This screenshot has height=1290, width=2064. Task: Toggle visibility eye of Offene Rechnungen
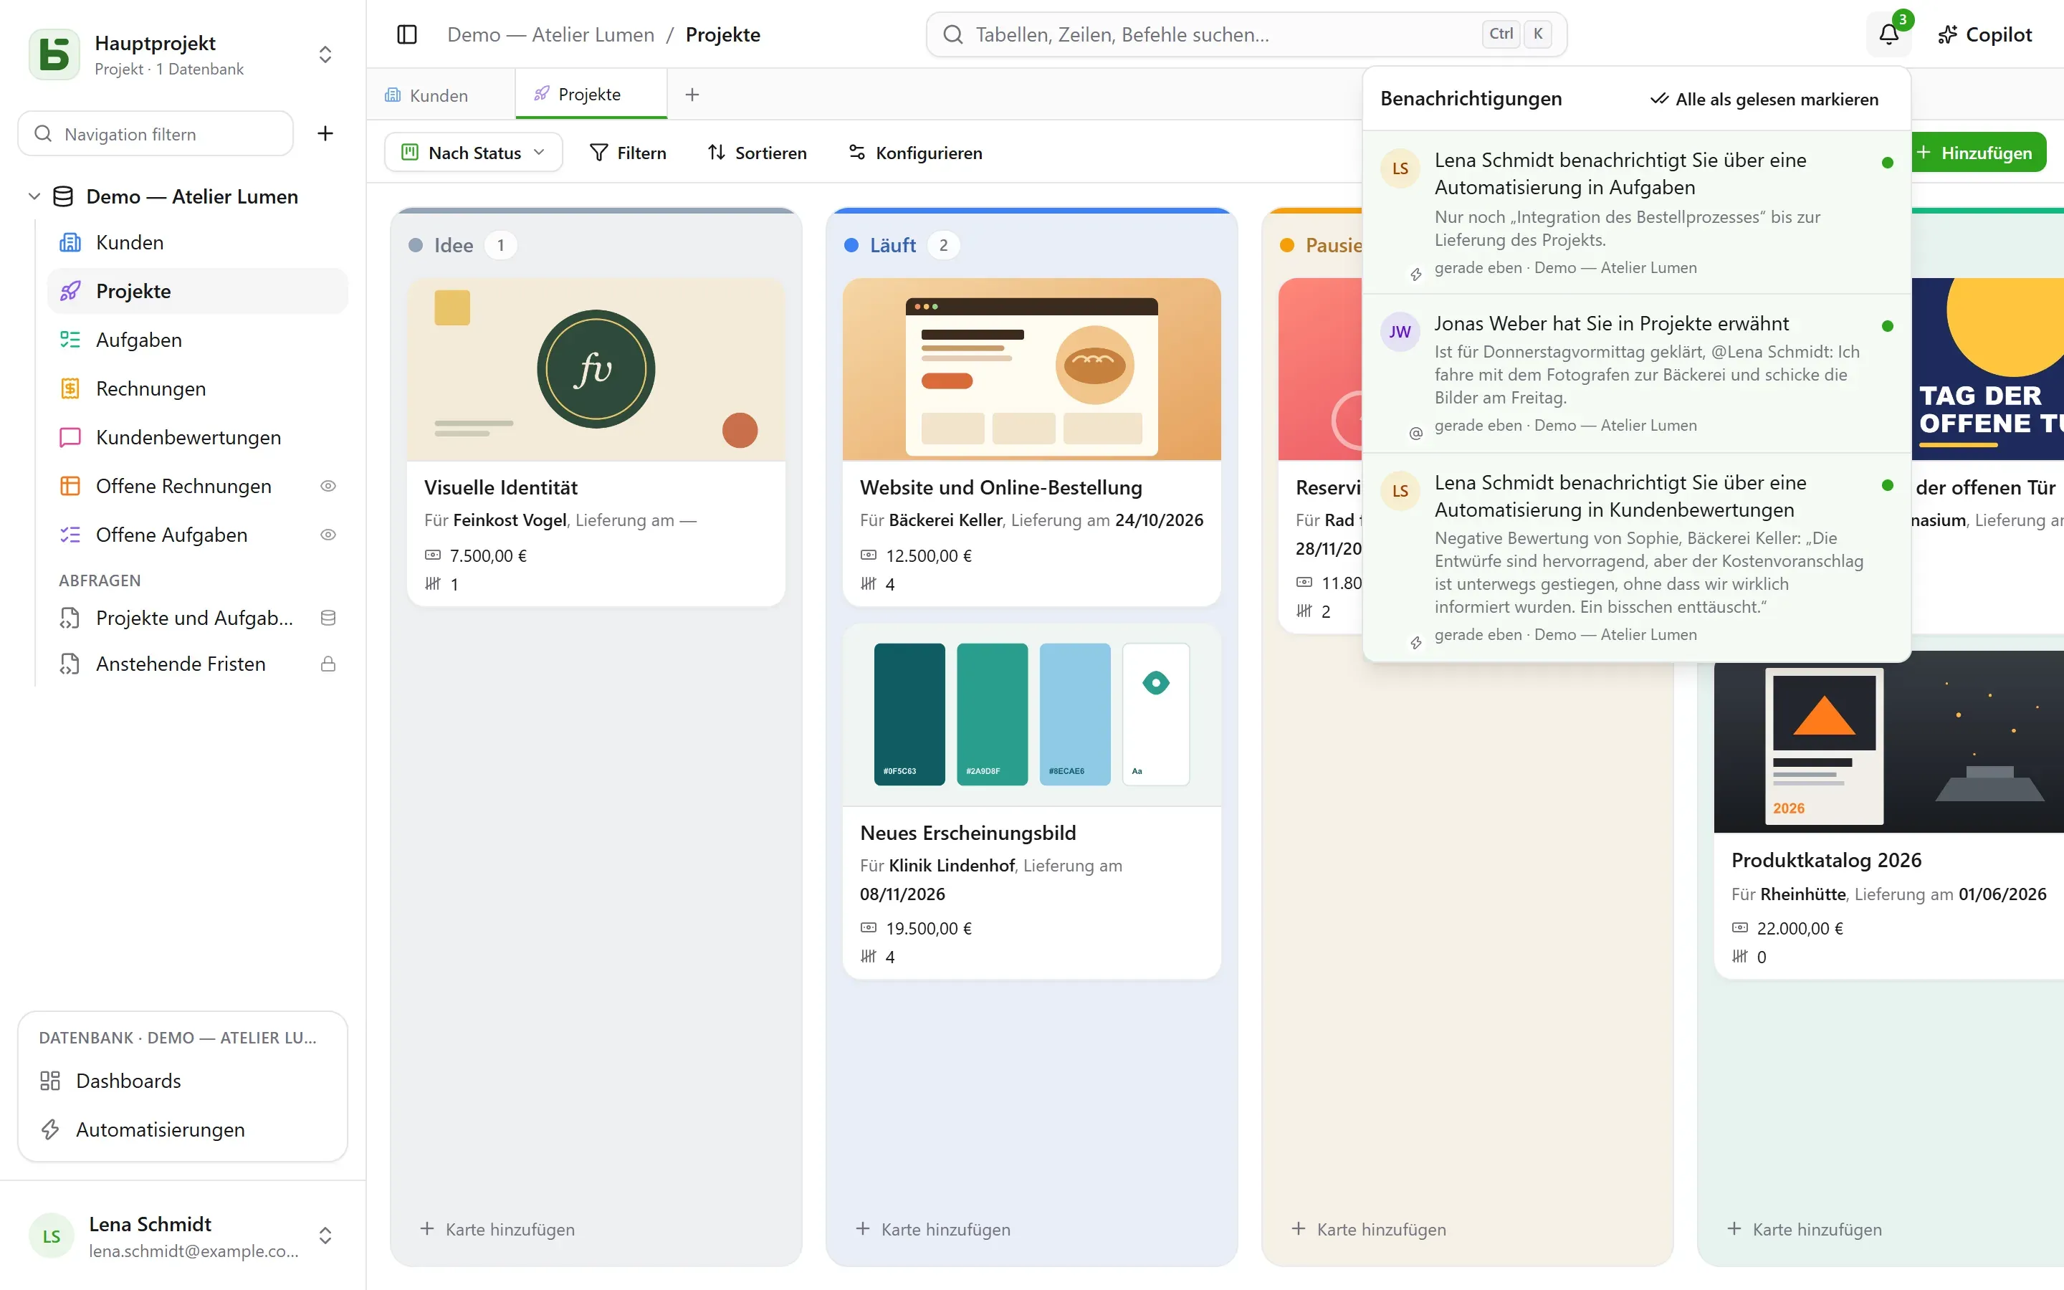[328, 485]
